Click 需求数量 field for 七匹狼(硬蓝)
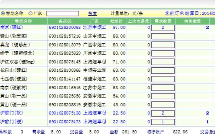 click(x=163, y=79)
